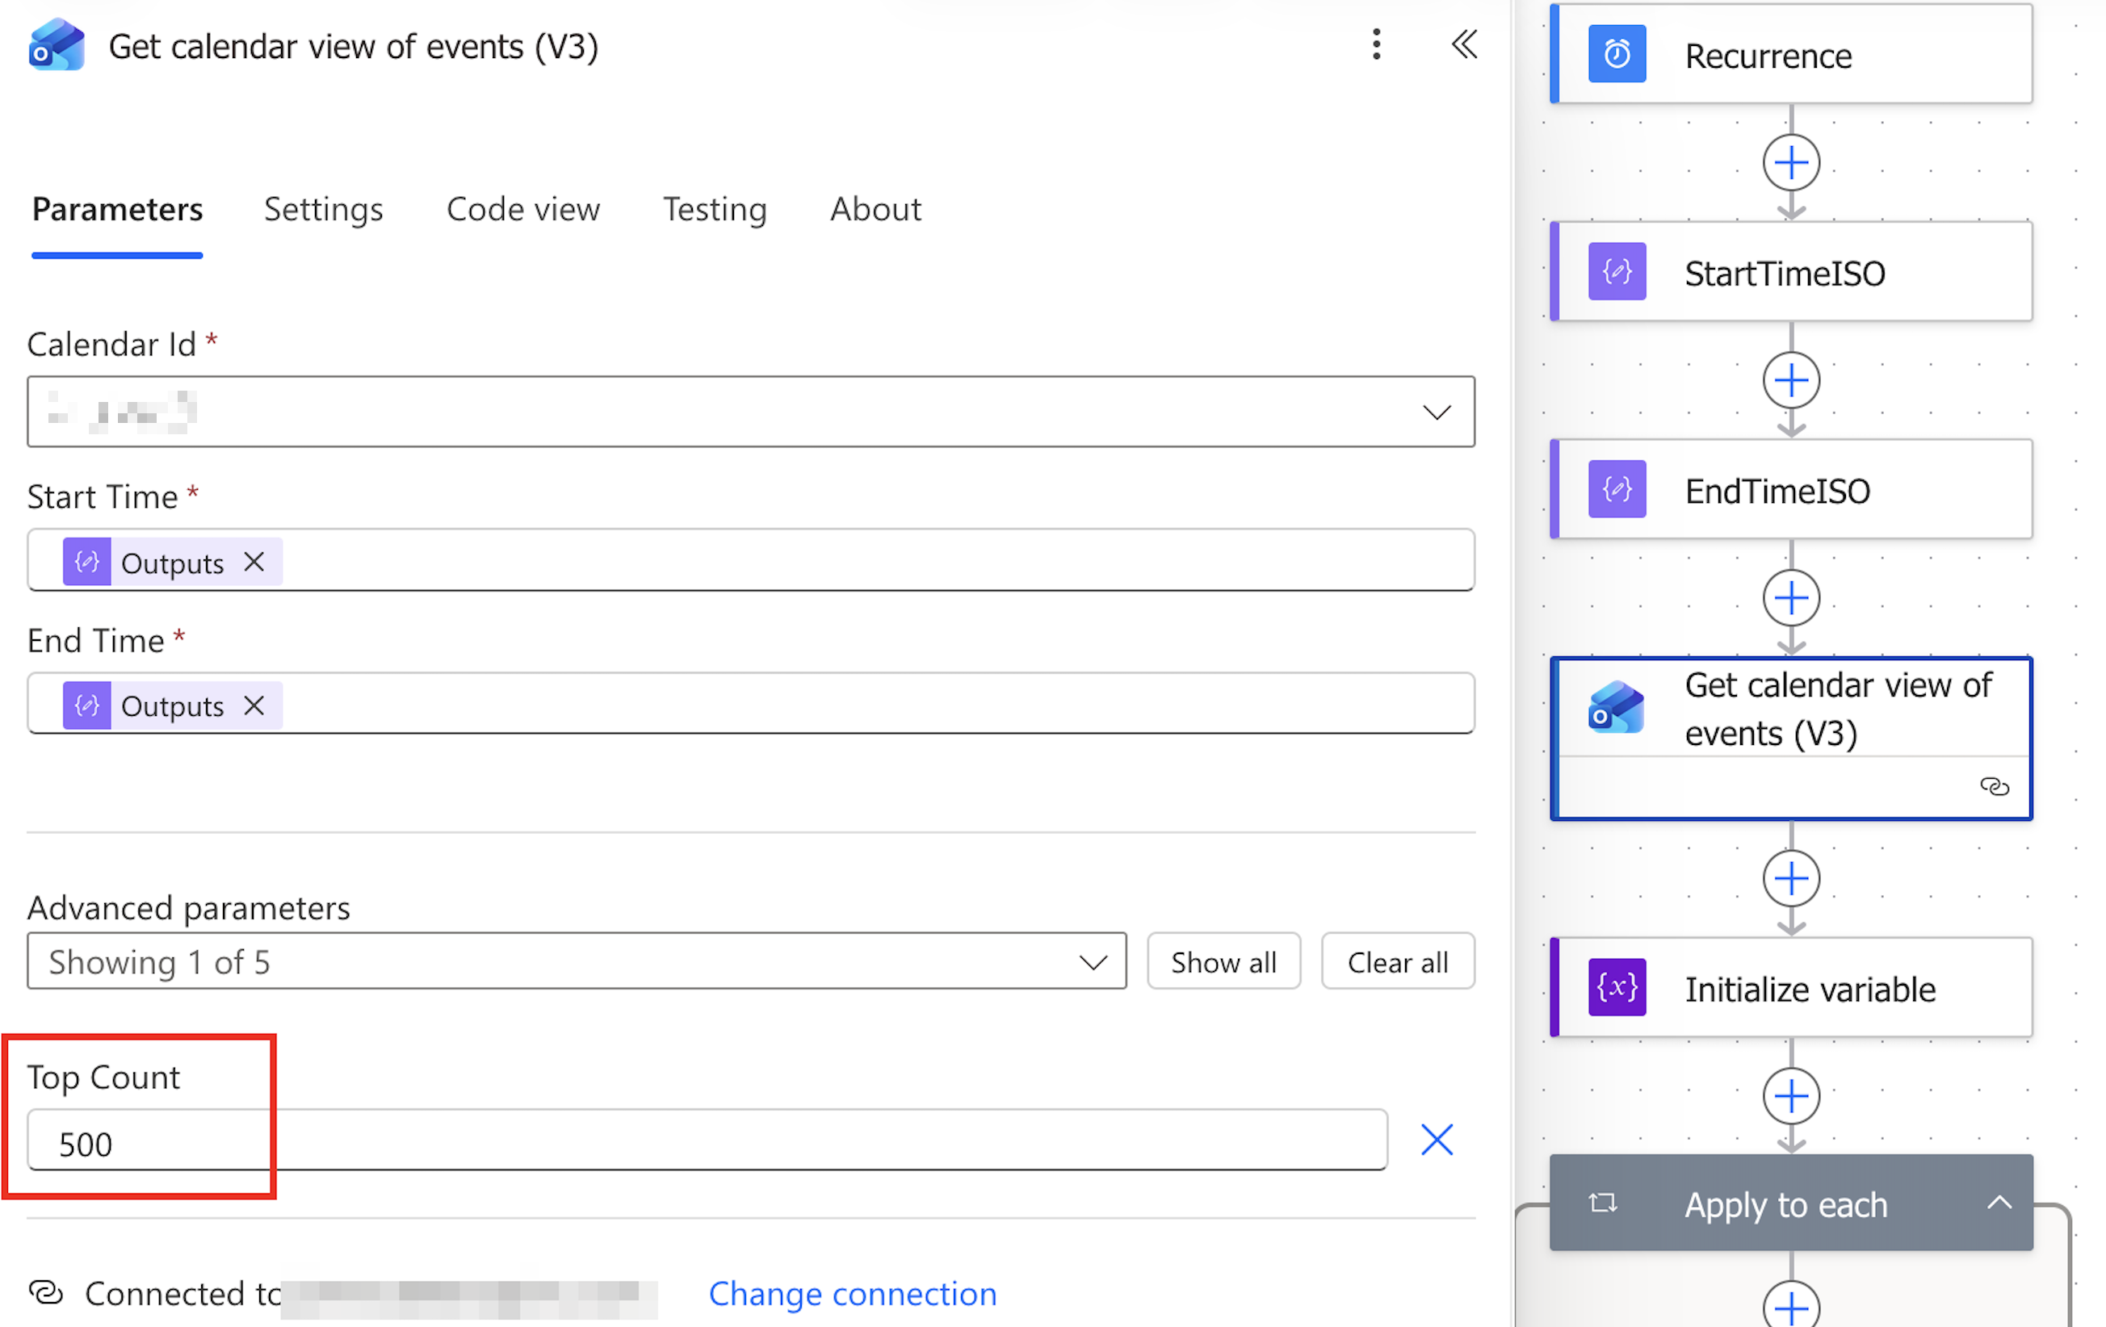The width and height of the screenshot is (2106, 1327).
Task: Open the three-dot more options menu
Action: [x=1376, y=44]
